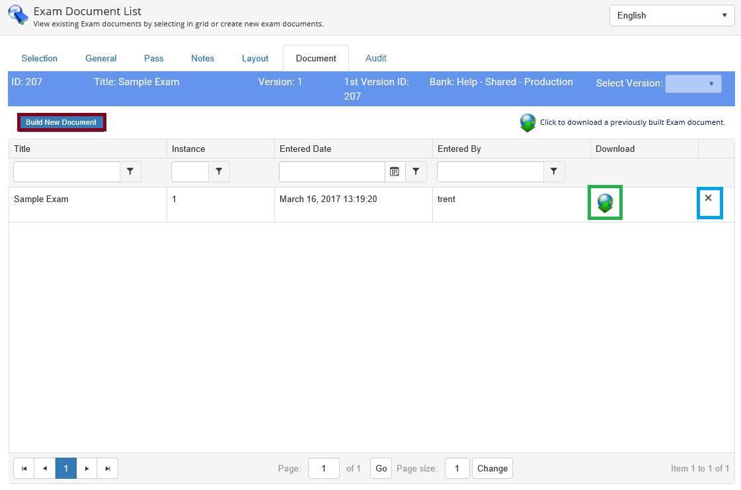Image resolution: width=741 pixels, height=490 pixels.
Task: Delete the Sample Exam row
Action: tap(708, 198)
